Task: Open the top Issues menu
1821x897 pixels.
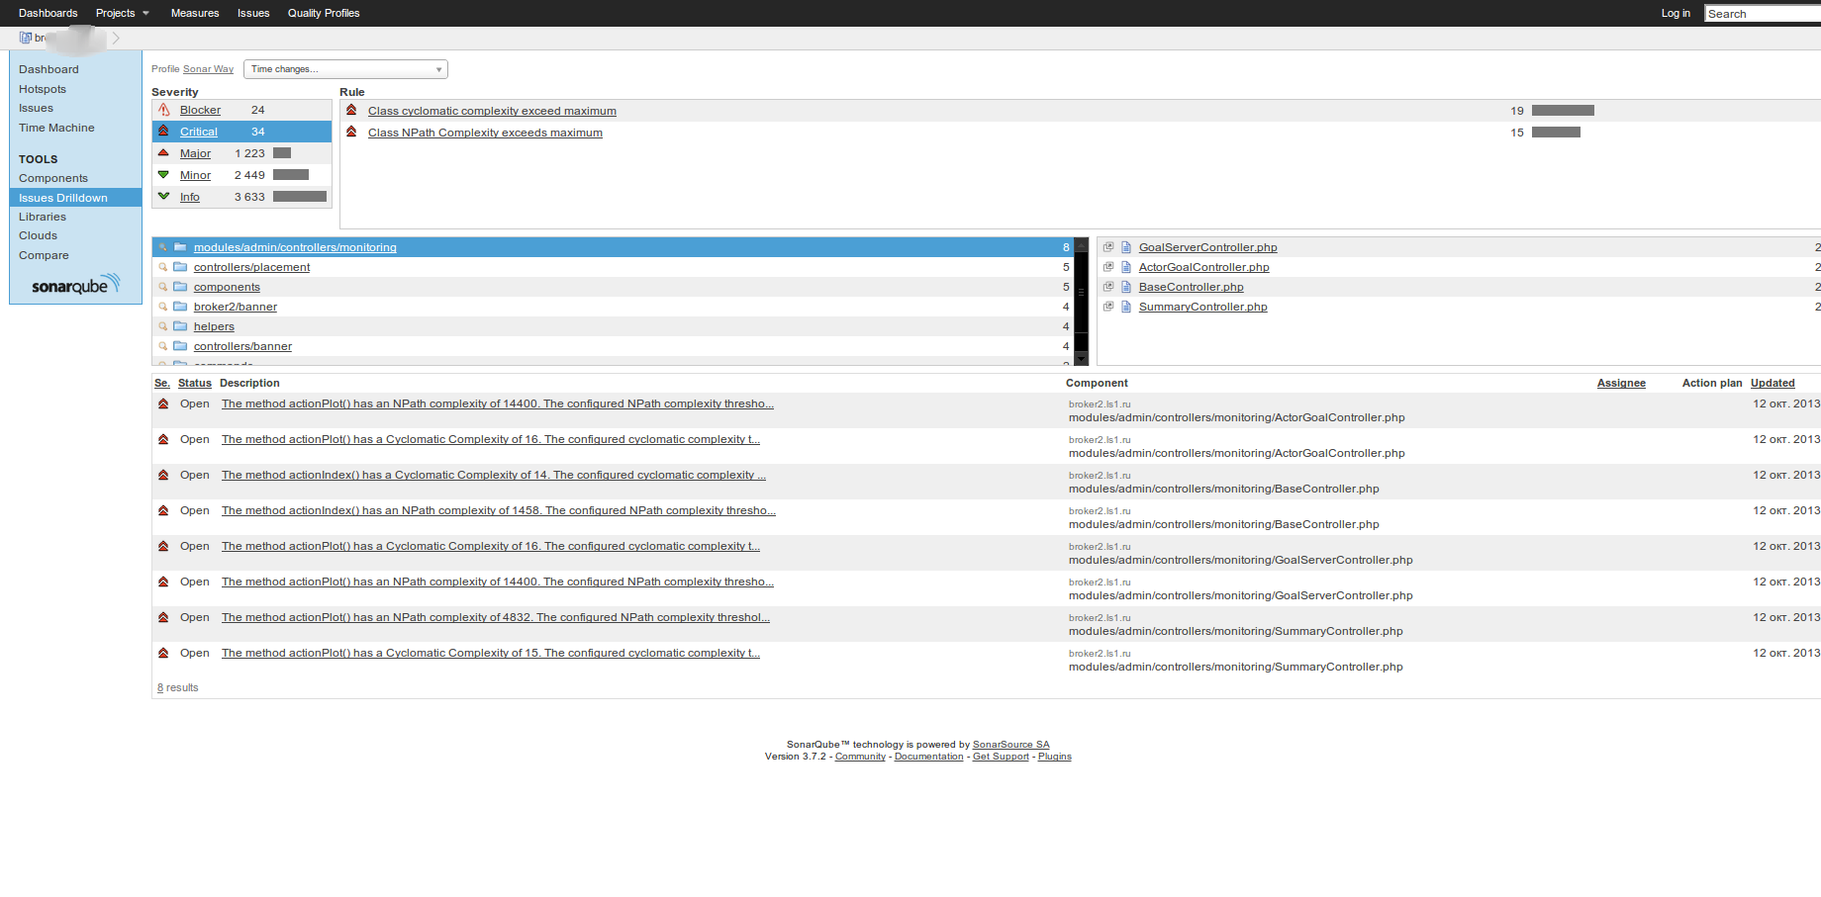Action: (x=253, y=13)
